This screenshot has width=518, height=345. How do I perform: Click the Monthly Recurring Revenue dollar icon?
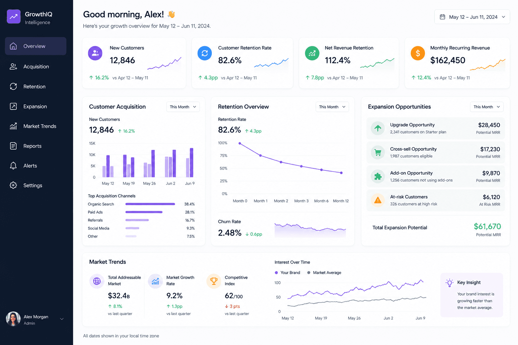(418, 53)
